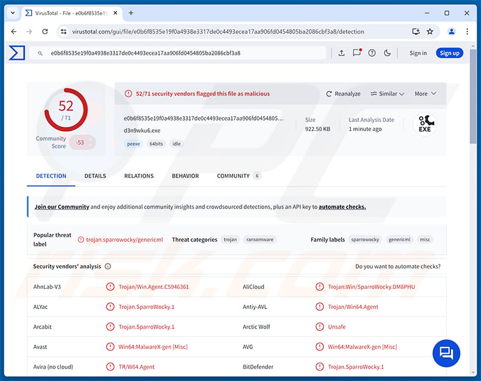Screen dimensions: 481x381
Task: Click the TR/W64.Agent detection text
Action: click(x=136, y=366)
